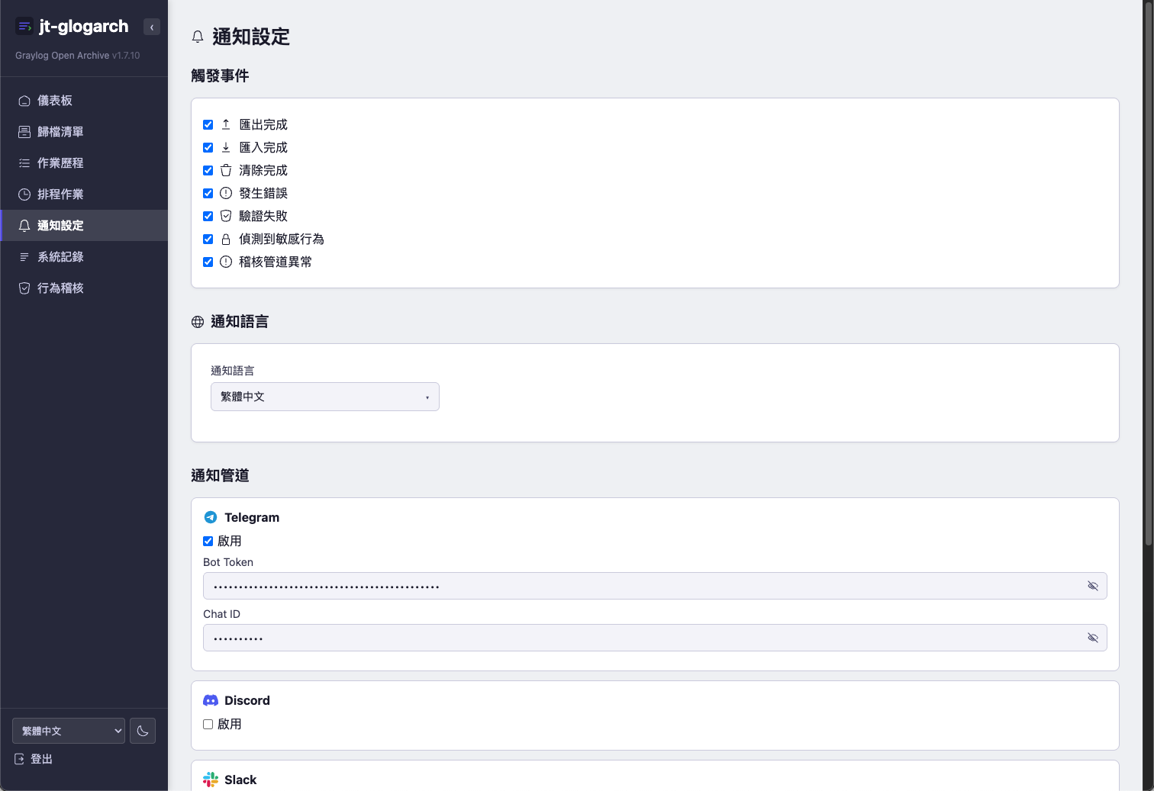Image resolution: width=1154 pixels, height=791 pixels.
Task: Click the Bot Token label
Action: click(x=228, y=562)
